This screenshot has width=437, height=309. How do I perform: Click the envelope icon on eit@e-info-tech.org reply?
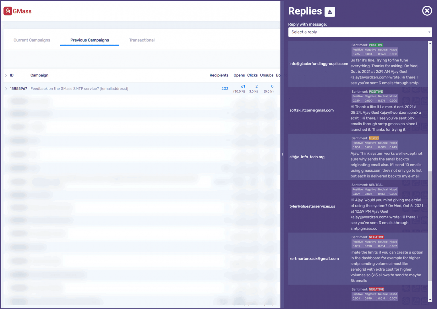tap(424, 139)
